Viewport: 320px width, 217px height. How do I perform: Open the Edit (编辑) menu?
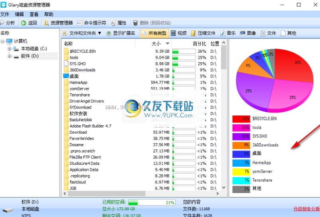point(20,14)
